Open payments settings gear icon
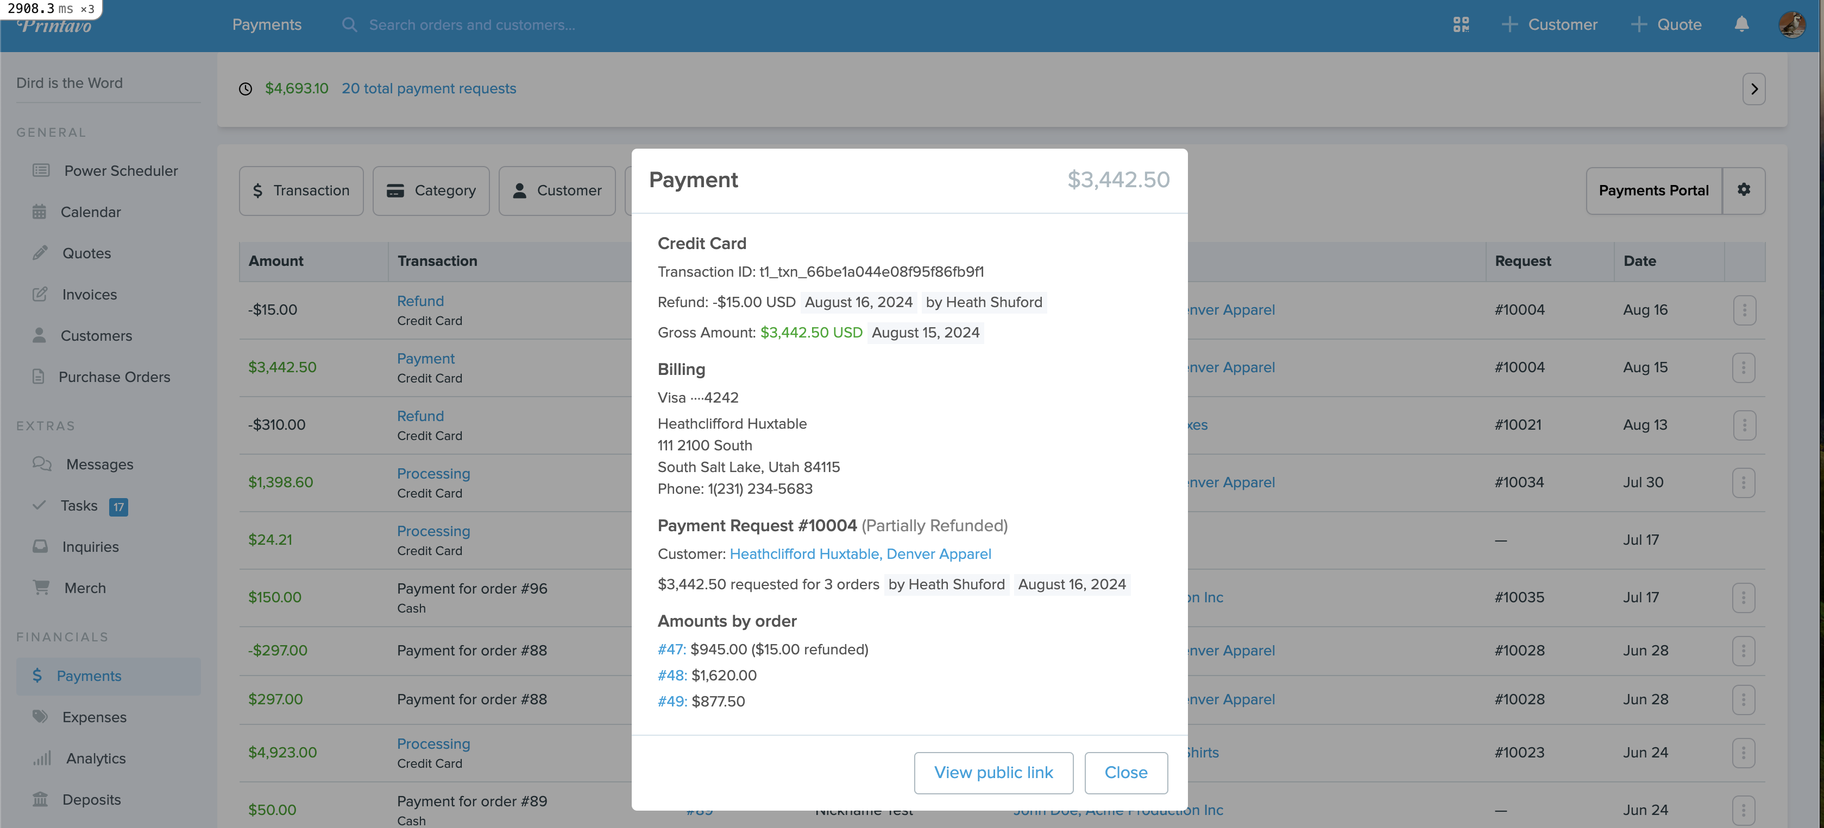The height and width of the screenshot is (828, 1824). coord(1744,190)
